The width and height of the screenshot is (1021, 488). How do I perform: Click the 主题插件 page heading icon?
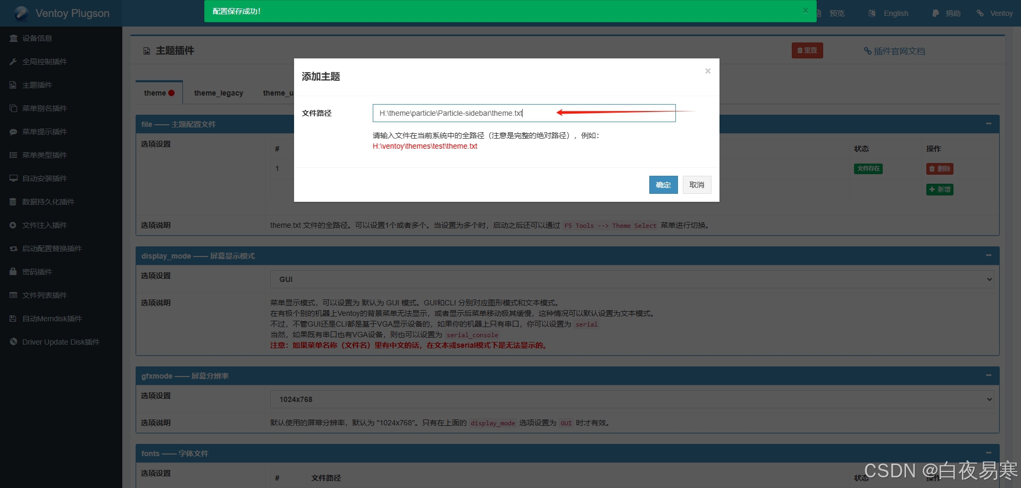pyautogui.click(x=147, y=51)
